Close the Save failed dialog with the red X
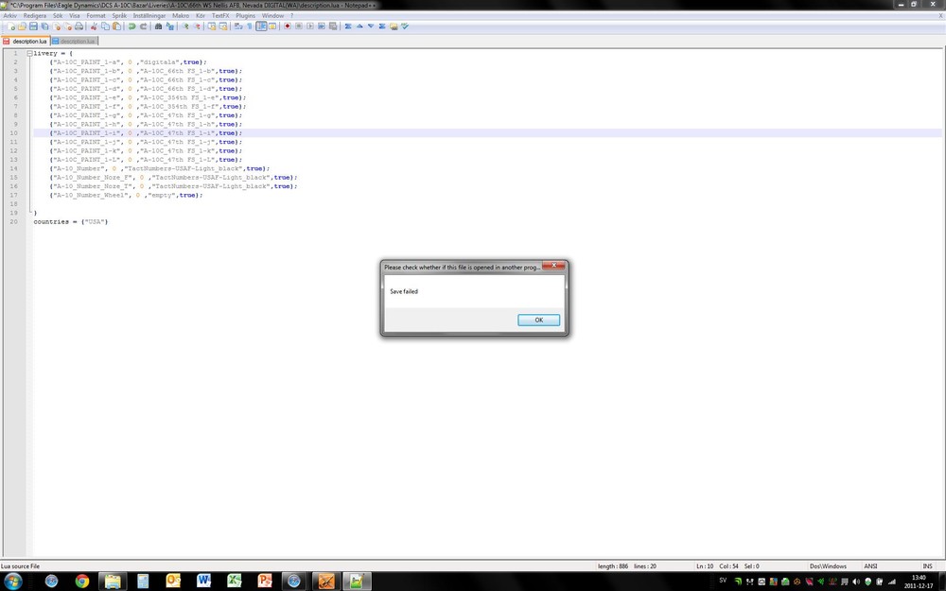The width and height of the screenshot is (946, 591). tap(553, 266)
